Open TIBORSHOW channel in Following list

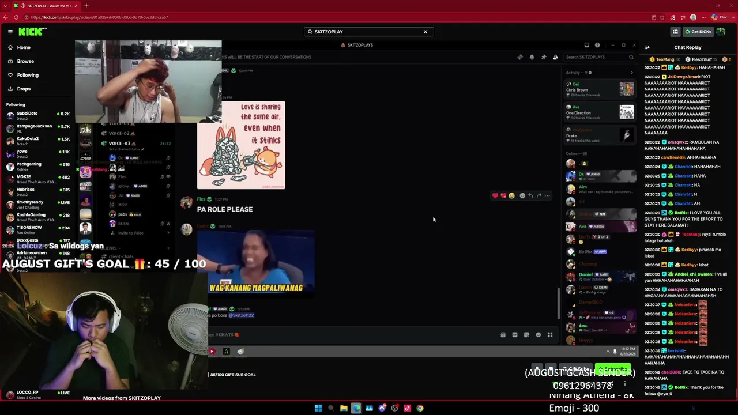37,229
